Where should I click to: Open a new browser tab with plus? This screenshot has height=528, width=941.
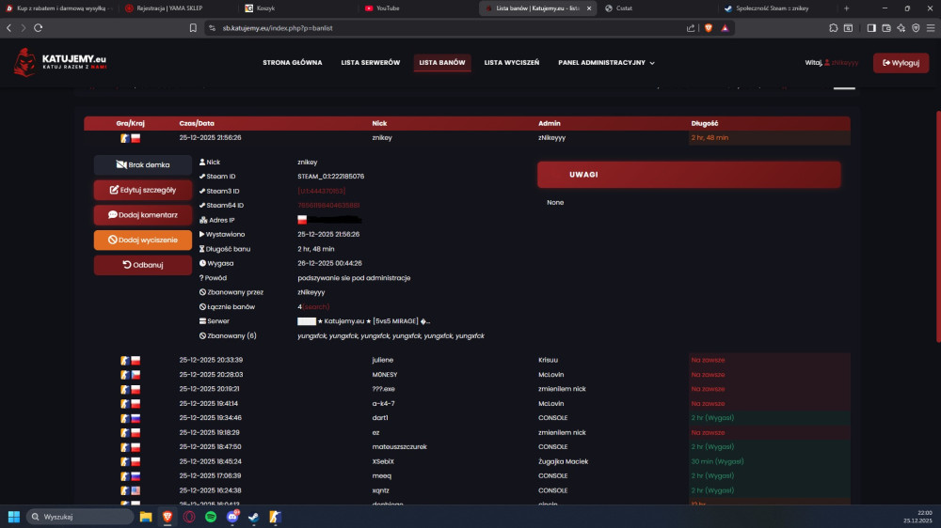pos(847,8)
